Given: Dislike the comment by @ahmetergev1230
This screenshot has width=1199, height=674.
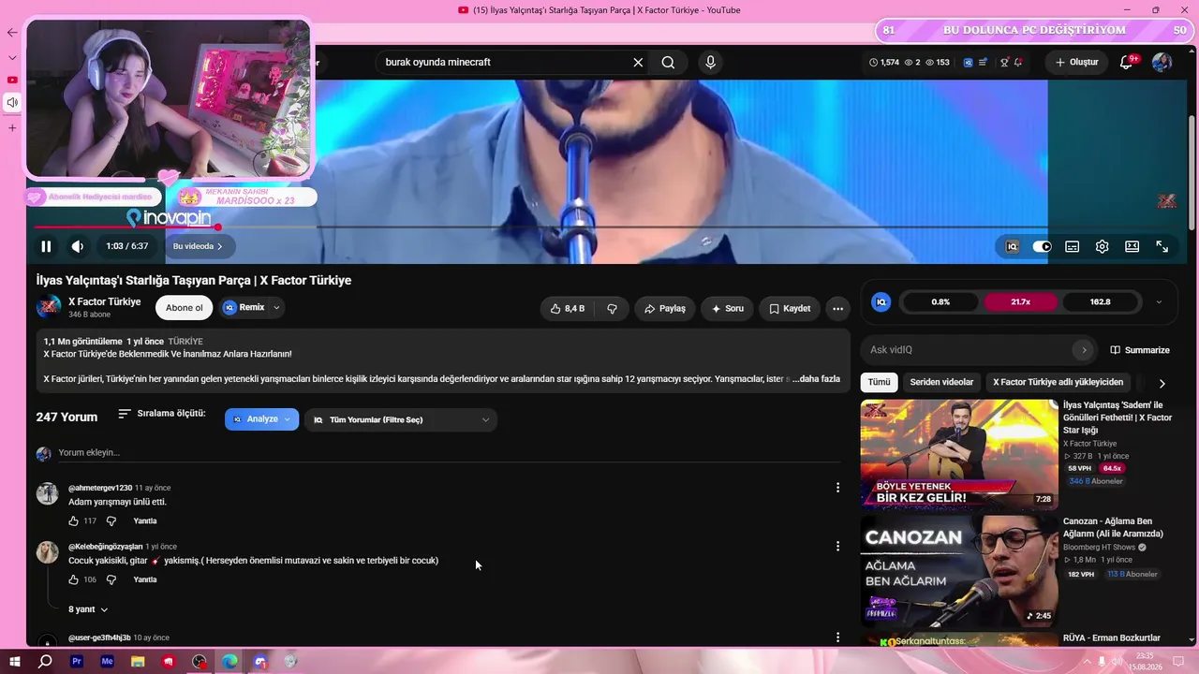Looking at the screenshot, I should point(111,521).
